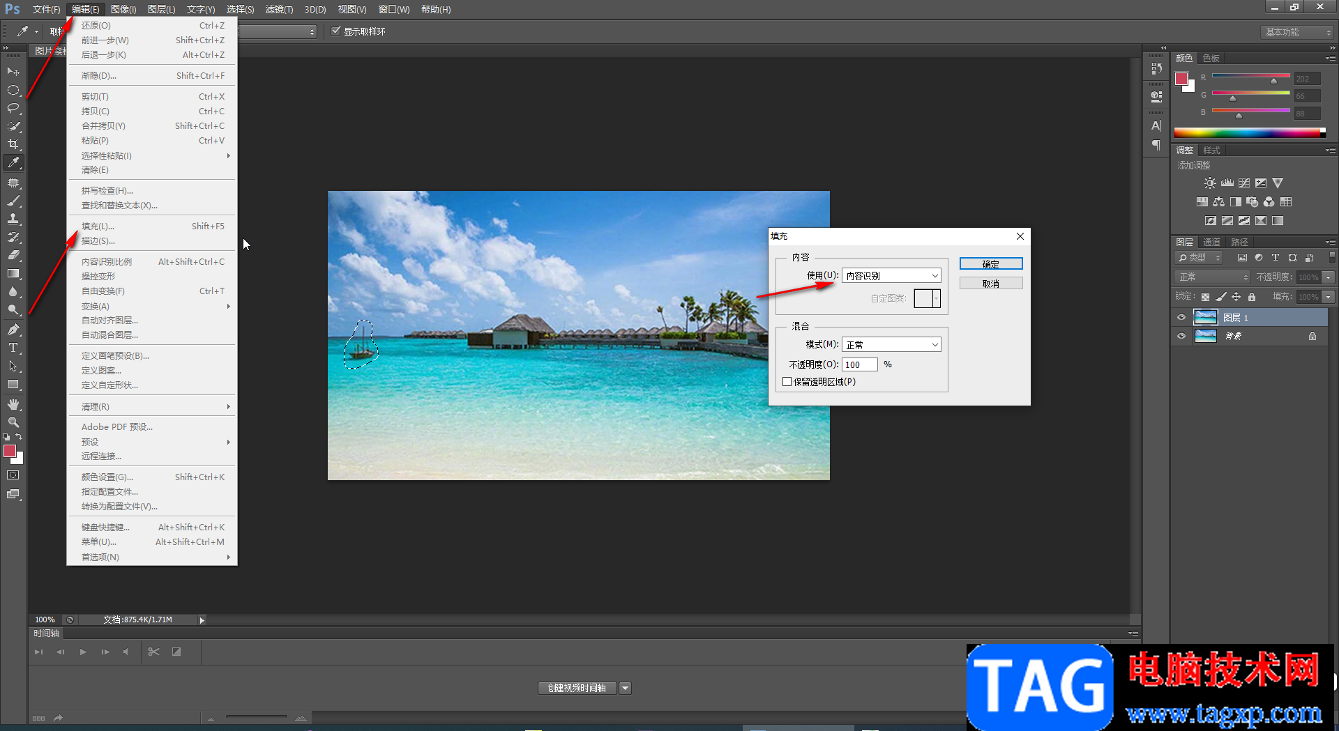Open status bar document info arrow
Screen dimensions: 1339x731
point(202,620)
